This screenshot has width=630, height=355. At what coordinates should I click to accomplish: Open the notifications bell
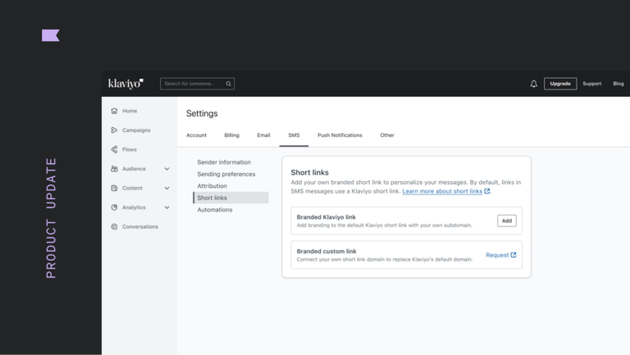[x=533, y=84]
